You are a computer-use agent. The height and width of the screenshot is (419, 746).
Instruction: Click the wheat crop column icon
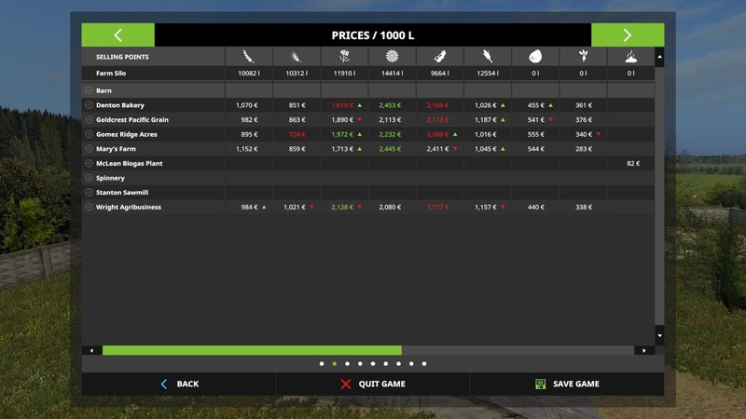click(x=248, y=57)
